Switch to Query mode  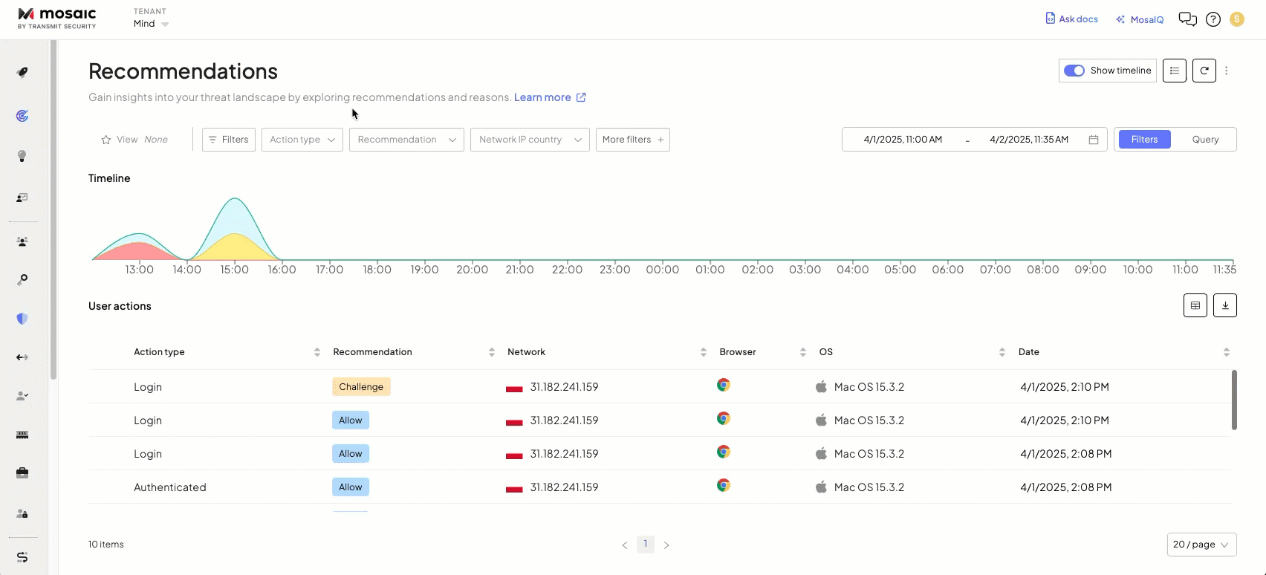(1204, 140)
